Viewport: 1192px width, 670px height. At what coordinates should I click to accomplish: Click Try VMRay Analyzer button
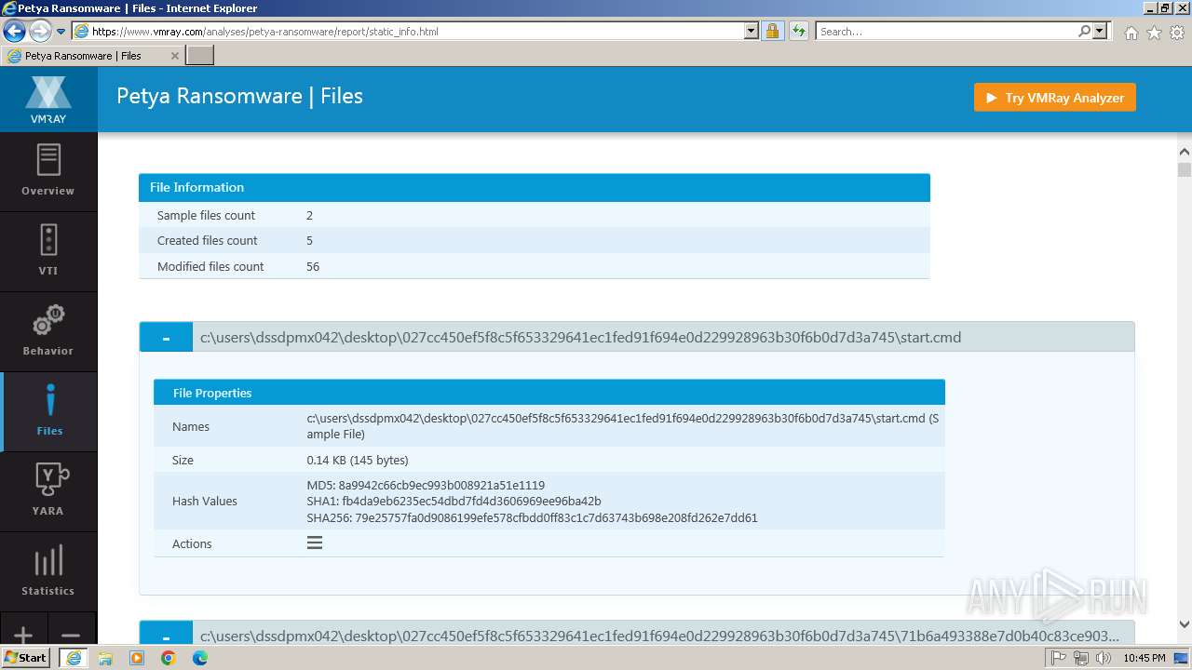1055,98
